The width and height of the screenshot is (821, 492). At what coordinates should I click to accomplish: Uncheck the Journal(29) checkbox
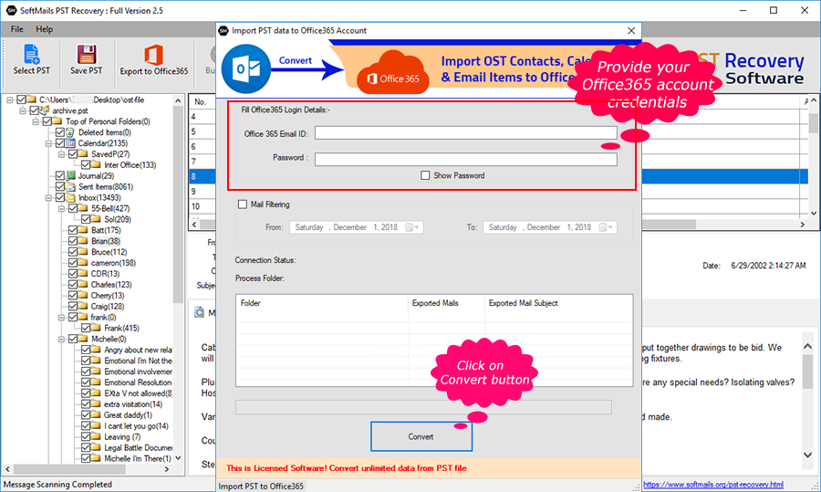pos(59,176)
